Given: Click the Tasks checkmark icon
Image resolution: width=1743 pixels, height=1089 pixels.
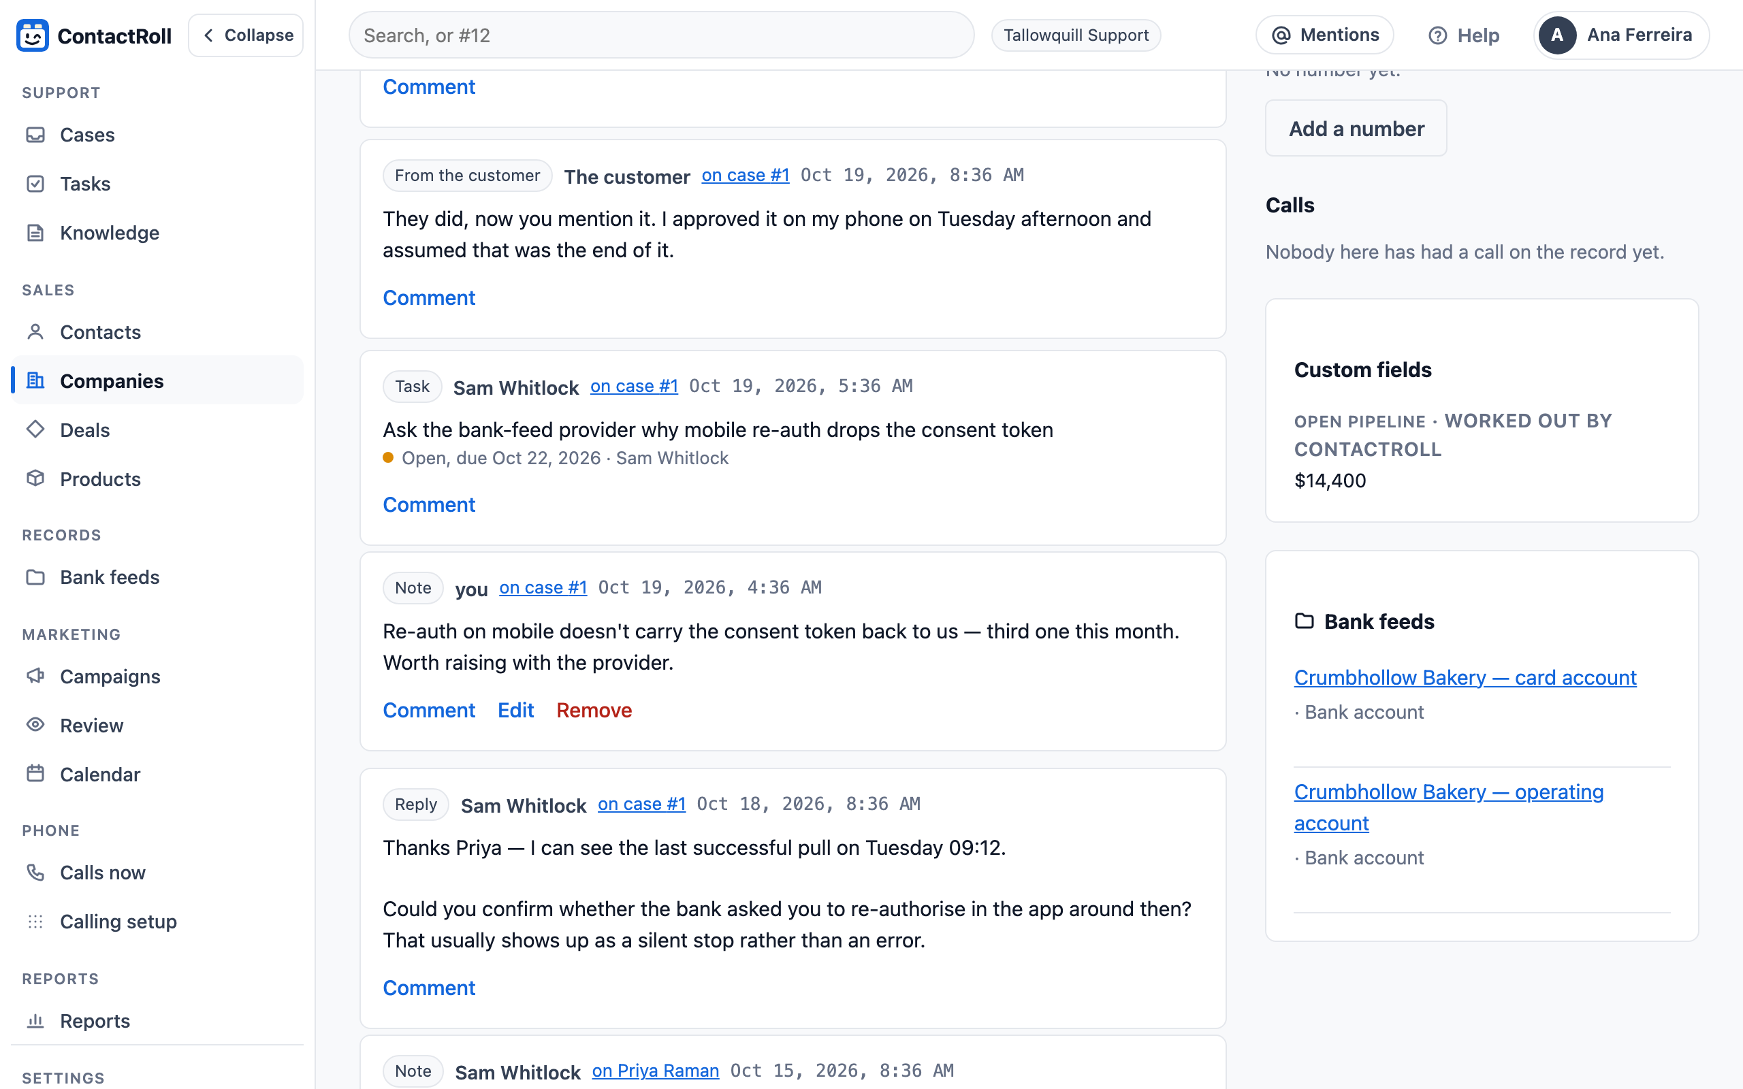Looking at the screenshot, I should click(35, 184).
